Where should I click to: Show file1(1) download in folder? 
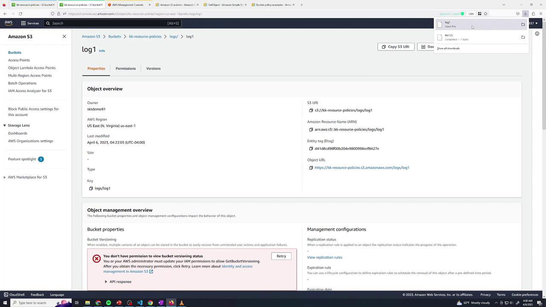point(523,37)
